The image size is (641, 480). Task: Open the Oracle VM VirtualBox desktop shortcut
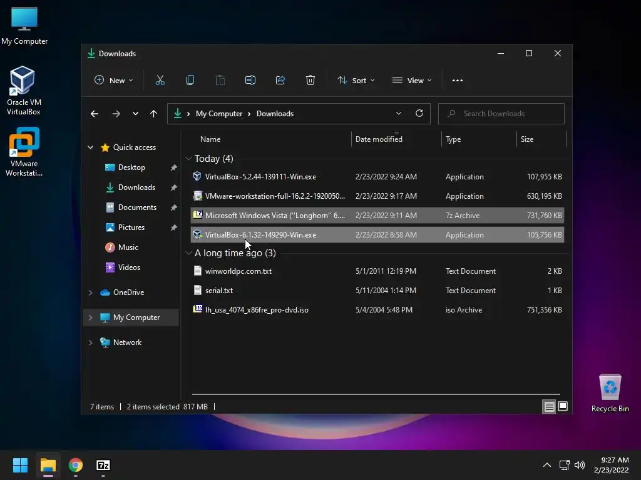pyautogui.click(x=23, y=91)
